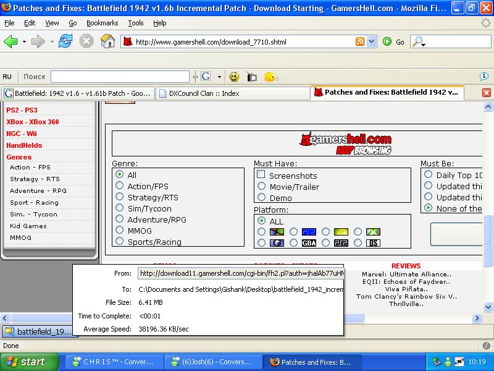Click the blue PS2 platform icon
The height and width of the screenshot is (371, 494).
pos(309,232)
